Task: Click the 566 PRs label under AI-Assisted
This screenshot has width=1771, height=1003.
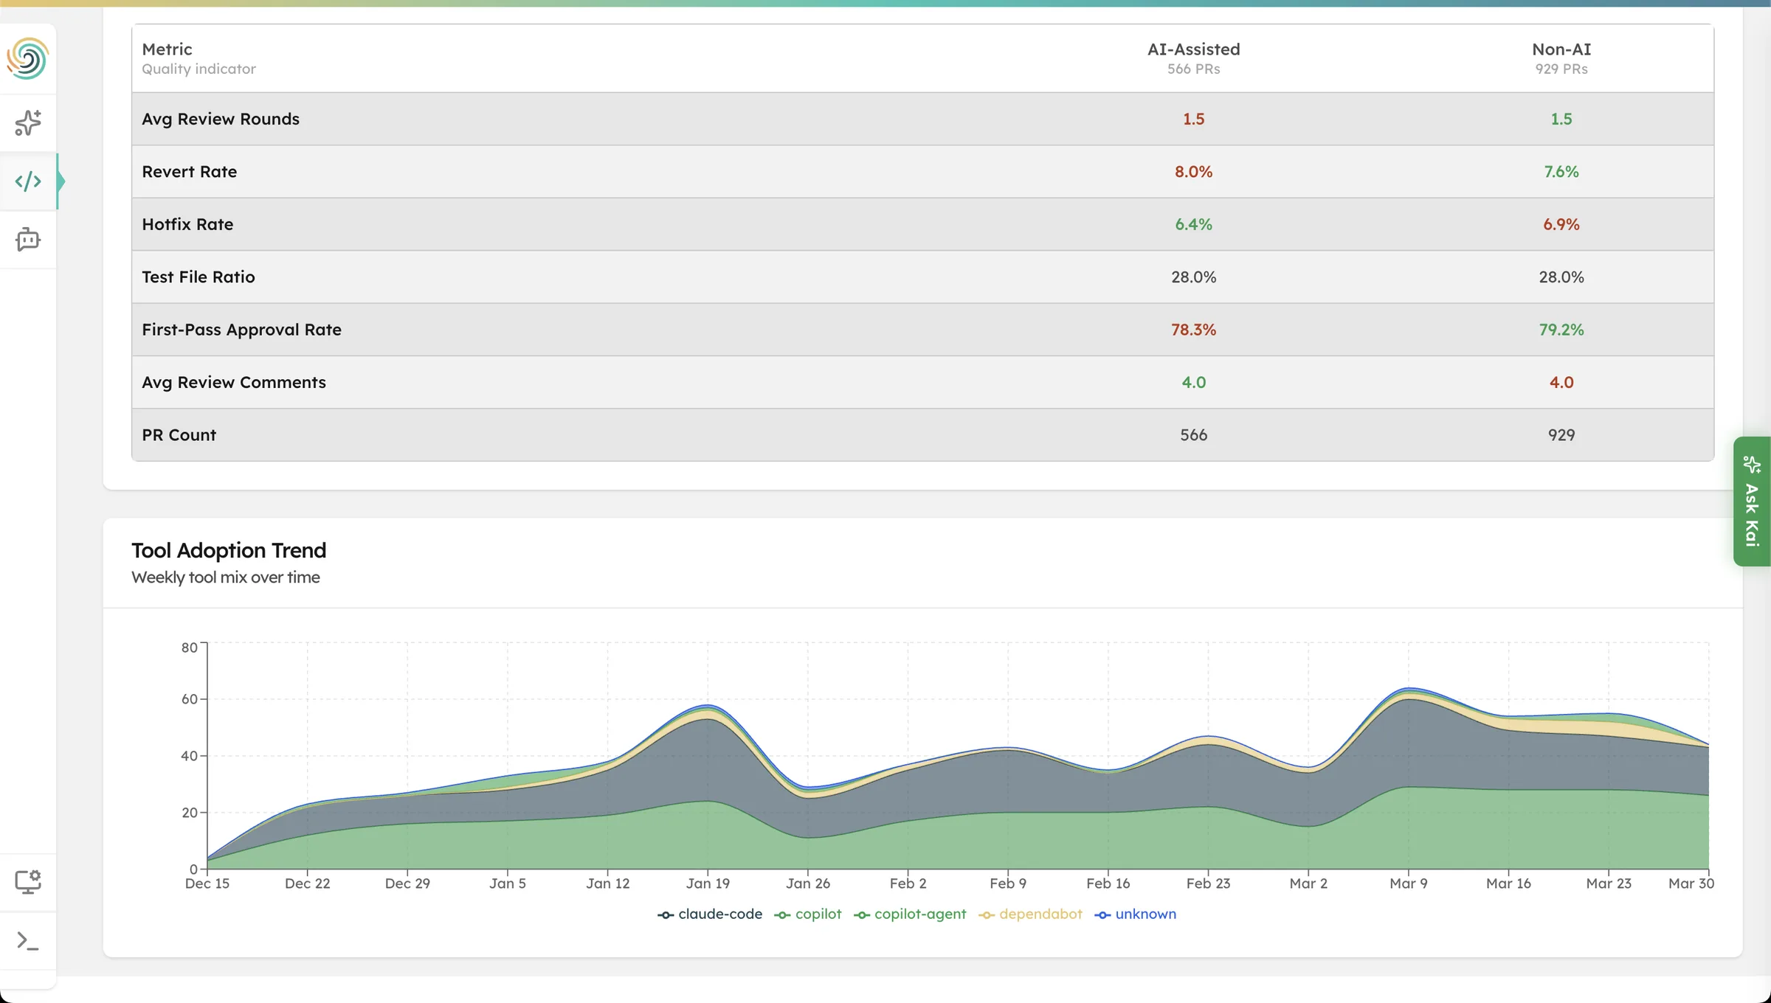Action: (1192, 69)
